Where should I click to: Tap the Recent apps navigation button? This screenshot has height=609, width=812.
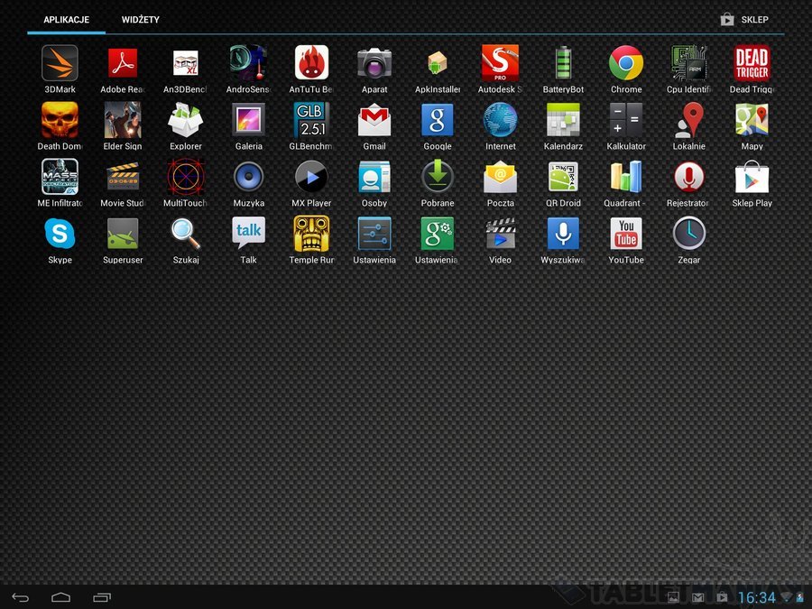point(102,597)
